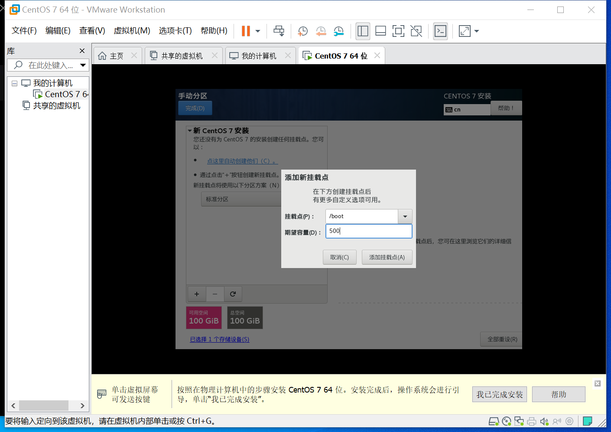Open the 虚拟机(M) menu
611x432 pixels.
coord(132,30)
